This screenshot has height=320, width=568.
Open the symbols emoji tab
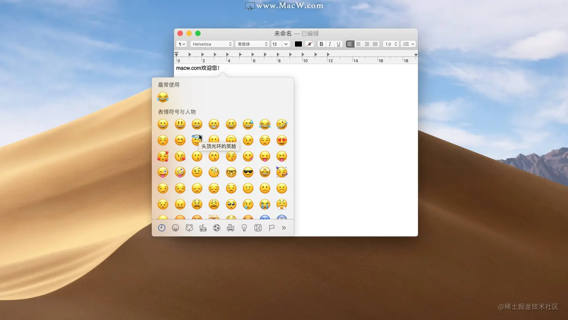pos(258,228)
